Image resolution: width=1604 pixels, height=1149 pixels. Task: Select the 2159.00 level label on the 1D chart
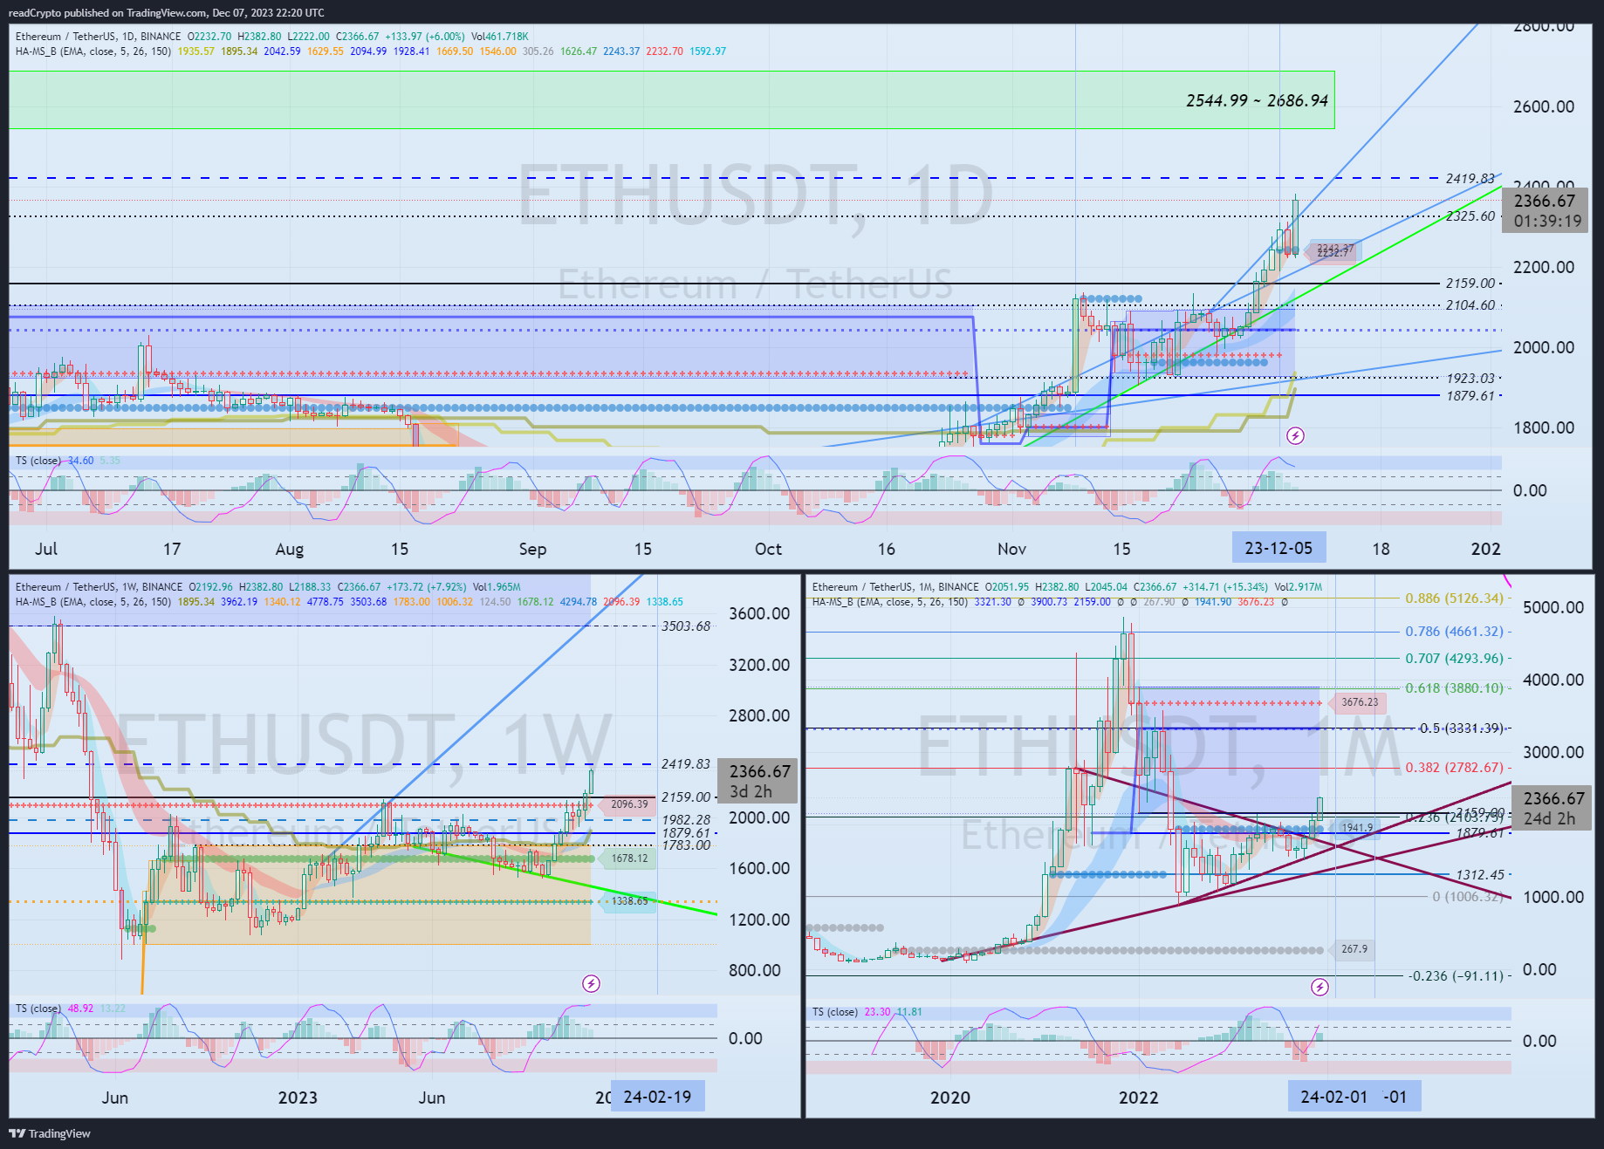click(1470, 284)
